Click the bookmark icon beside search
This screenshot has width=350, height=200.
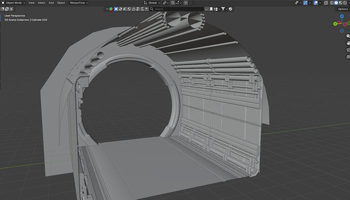tap(211, 9)
